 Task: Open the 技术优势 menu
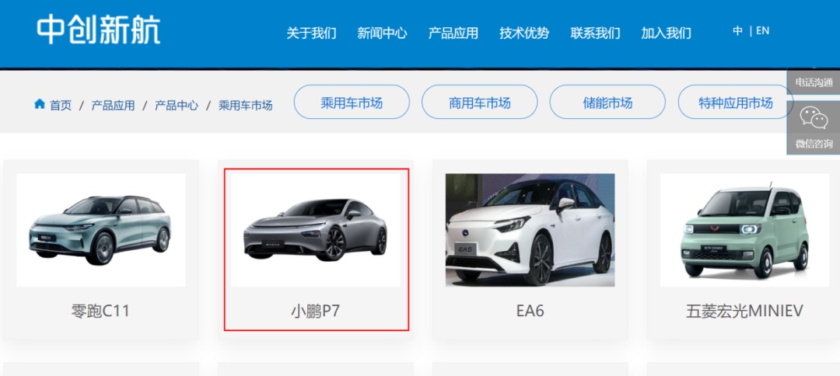tap(524, 33)
